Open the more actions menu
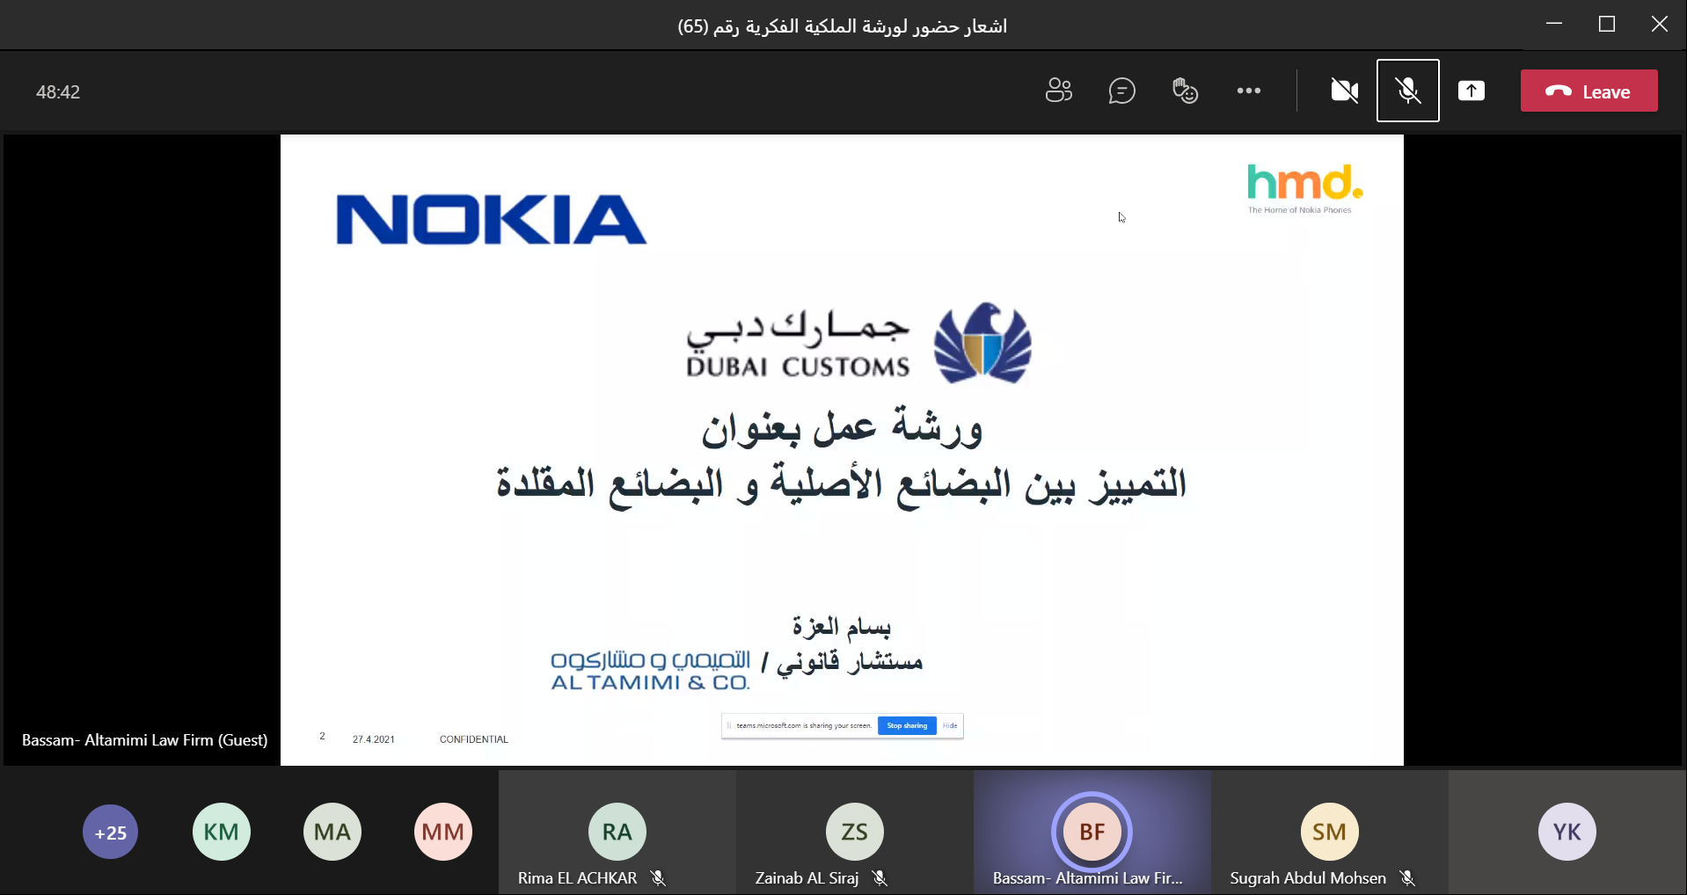 point(1249,91)
